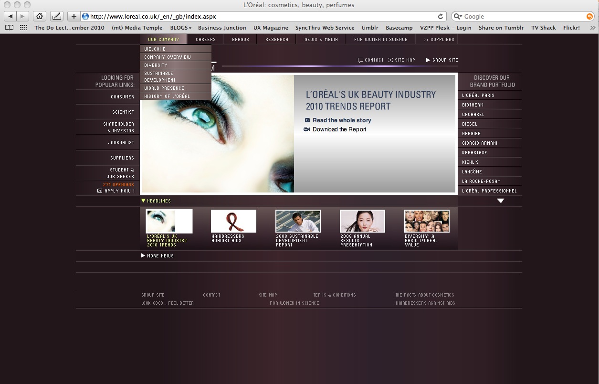Open Top Sites grid icon
This screenshot has height=384, width=599.
point(23,28)
